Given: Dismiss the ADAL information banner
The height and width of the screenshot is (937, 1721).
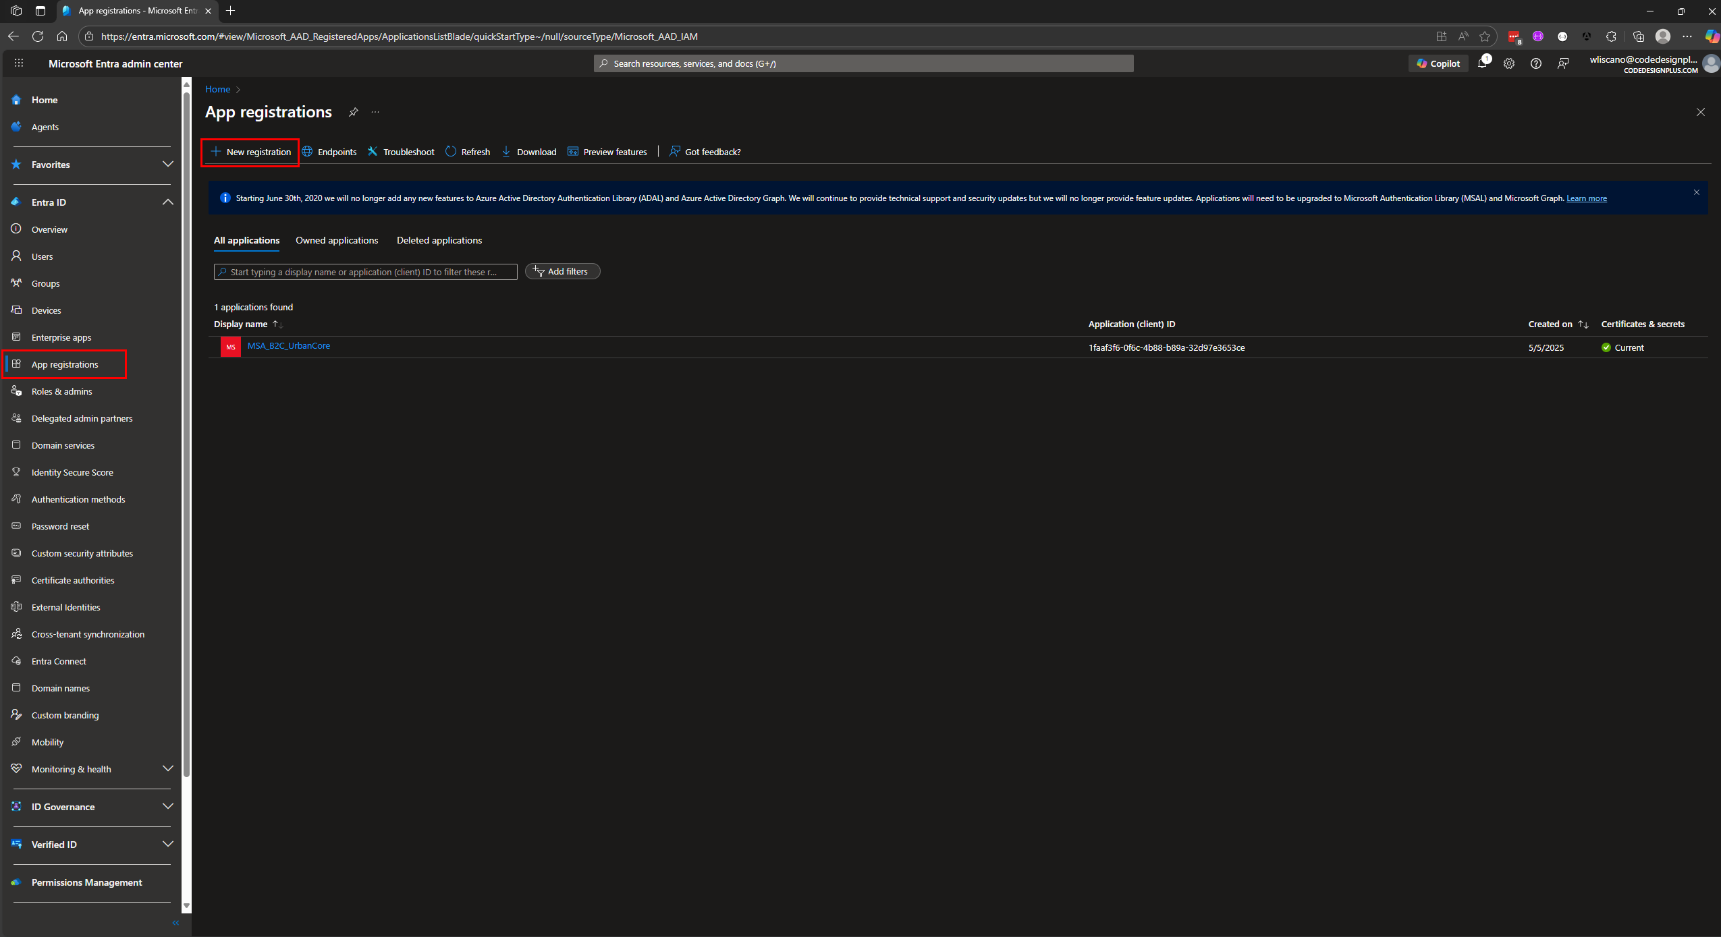Looking at the screenshot, I should 1697,192.
